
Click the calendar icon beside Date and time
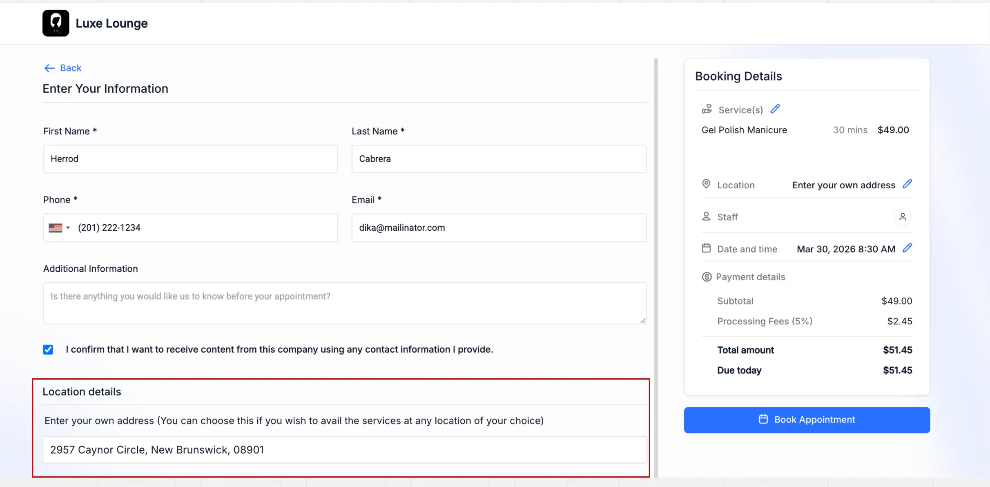tap(706, 248)
